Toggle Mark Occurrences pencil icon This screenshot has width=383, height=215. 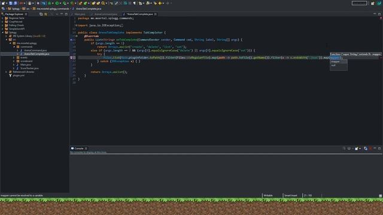(117, 3)
